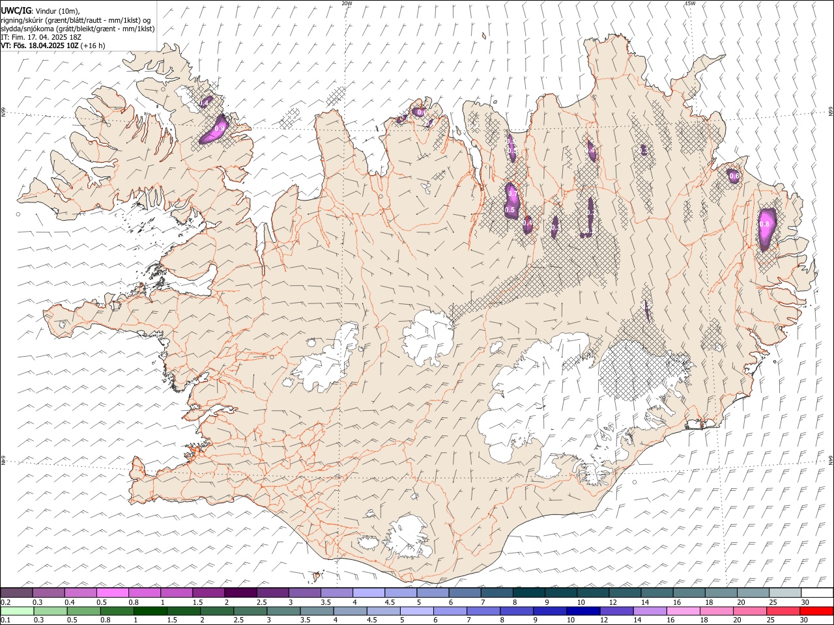Click the UWC/IG title text
The height and width of the screenshot is (625, 834).
pos(15,10)
